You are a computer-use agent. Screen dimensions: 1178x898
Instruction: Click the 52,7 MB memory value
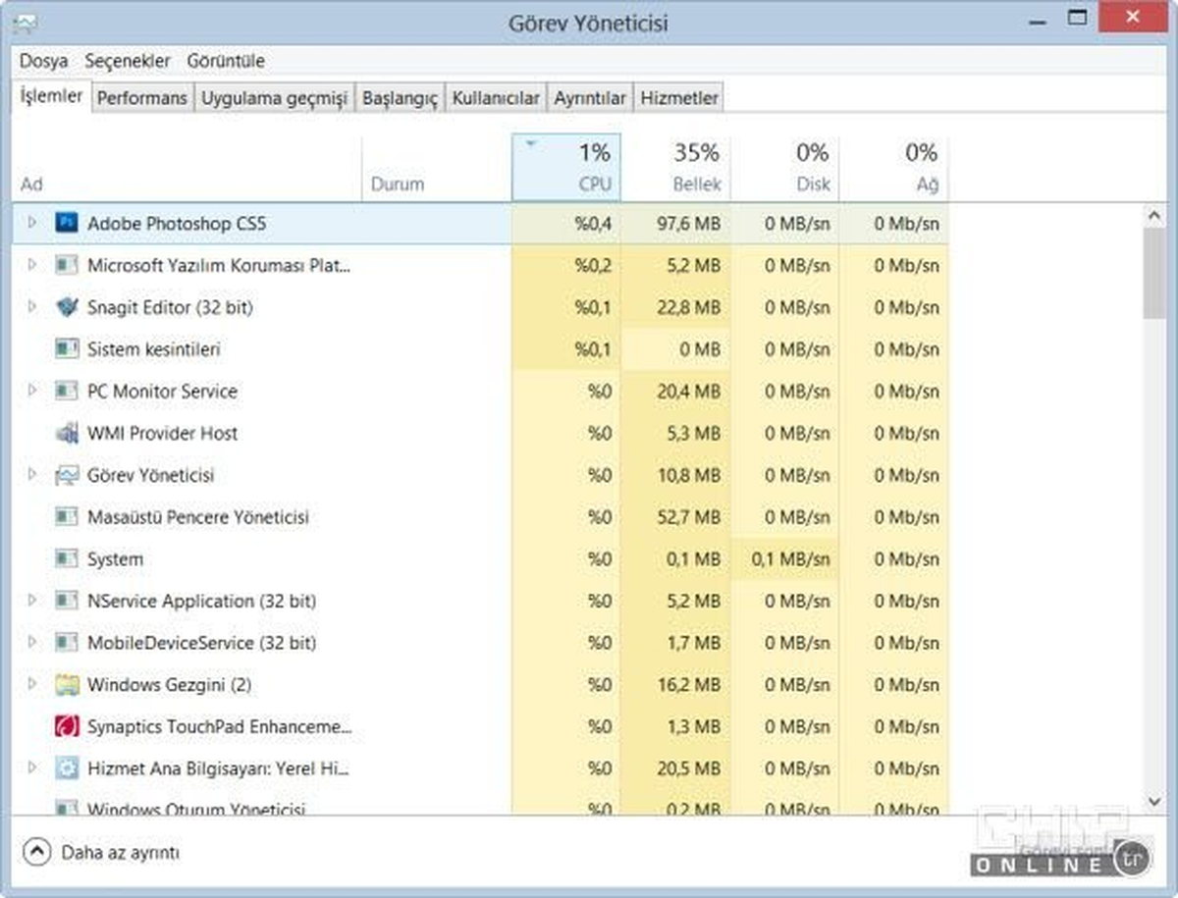click(x=688, y=517)
